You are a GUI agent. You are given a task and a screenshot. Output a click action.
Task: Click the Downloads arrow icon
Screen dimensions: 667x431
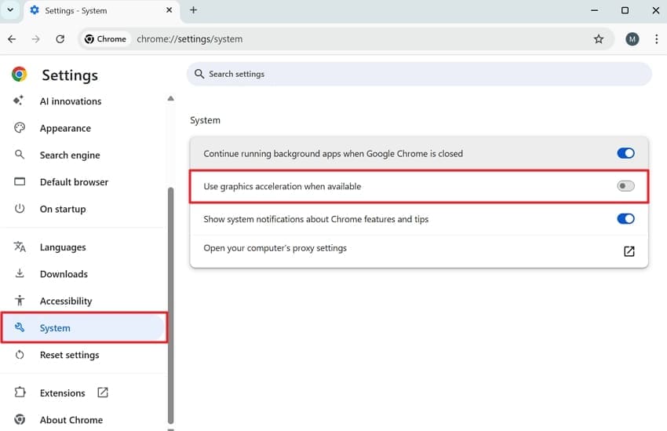20,273
